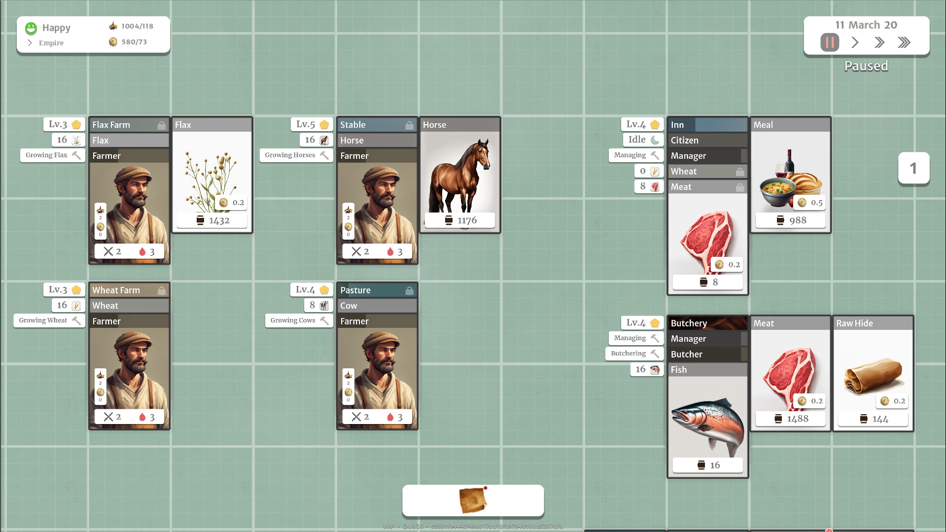Image resolution: width=946 pixels, height=532 pixels.
Task: Click the pause button
Action: [830, 42]
